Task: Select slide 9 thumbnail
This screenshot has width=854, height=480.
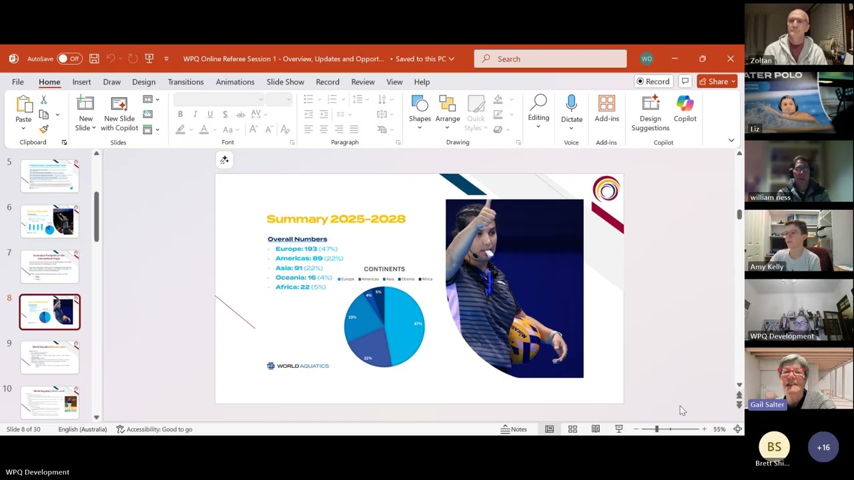Action: [x=49, y=357]
